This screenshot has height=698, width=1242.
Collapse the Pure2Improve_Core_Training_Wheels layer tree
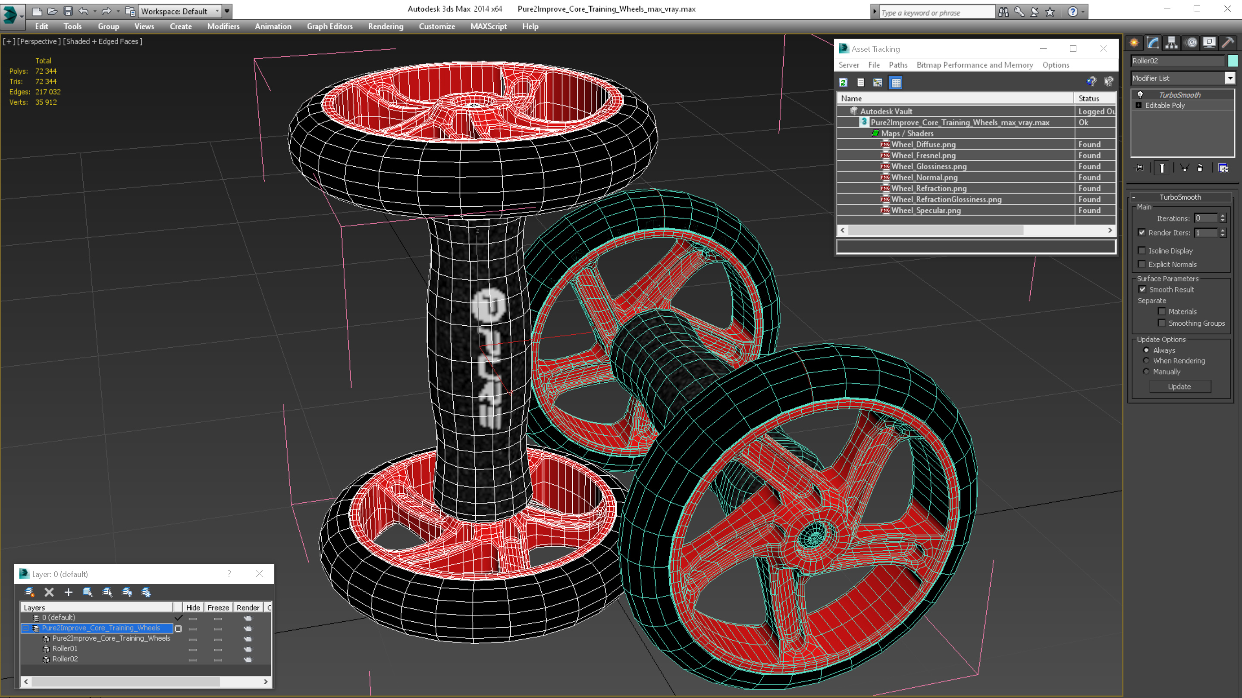(25, 628)
